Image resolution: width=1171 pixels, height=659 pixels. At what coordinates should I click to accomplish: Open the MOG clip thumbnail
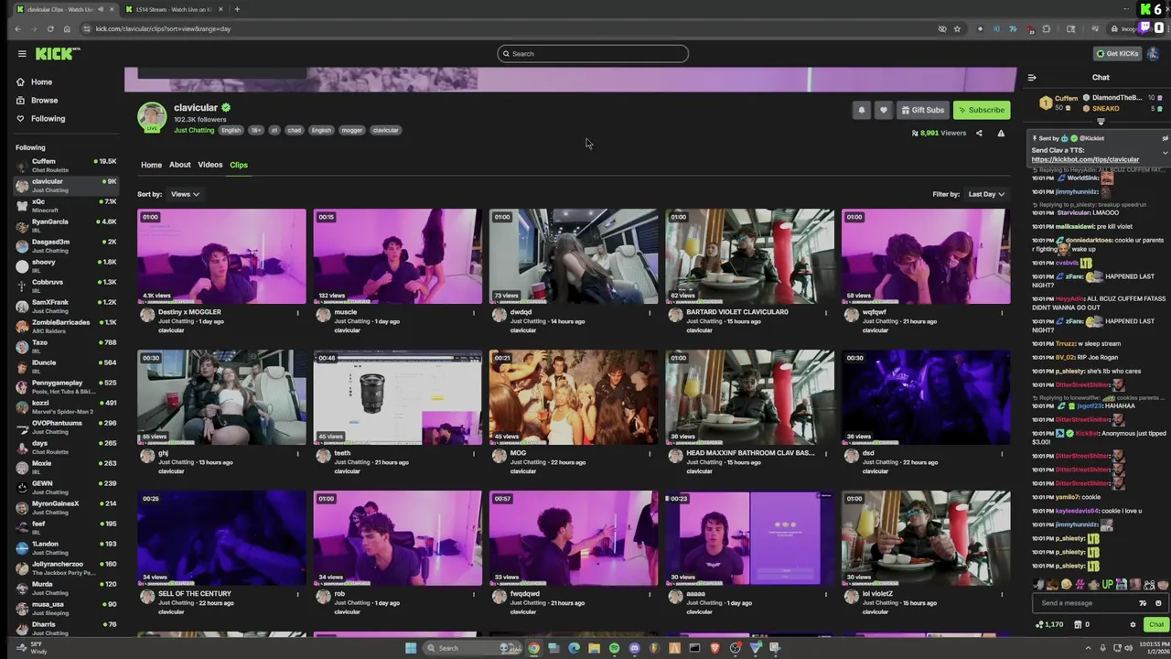point(573,397)
